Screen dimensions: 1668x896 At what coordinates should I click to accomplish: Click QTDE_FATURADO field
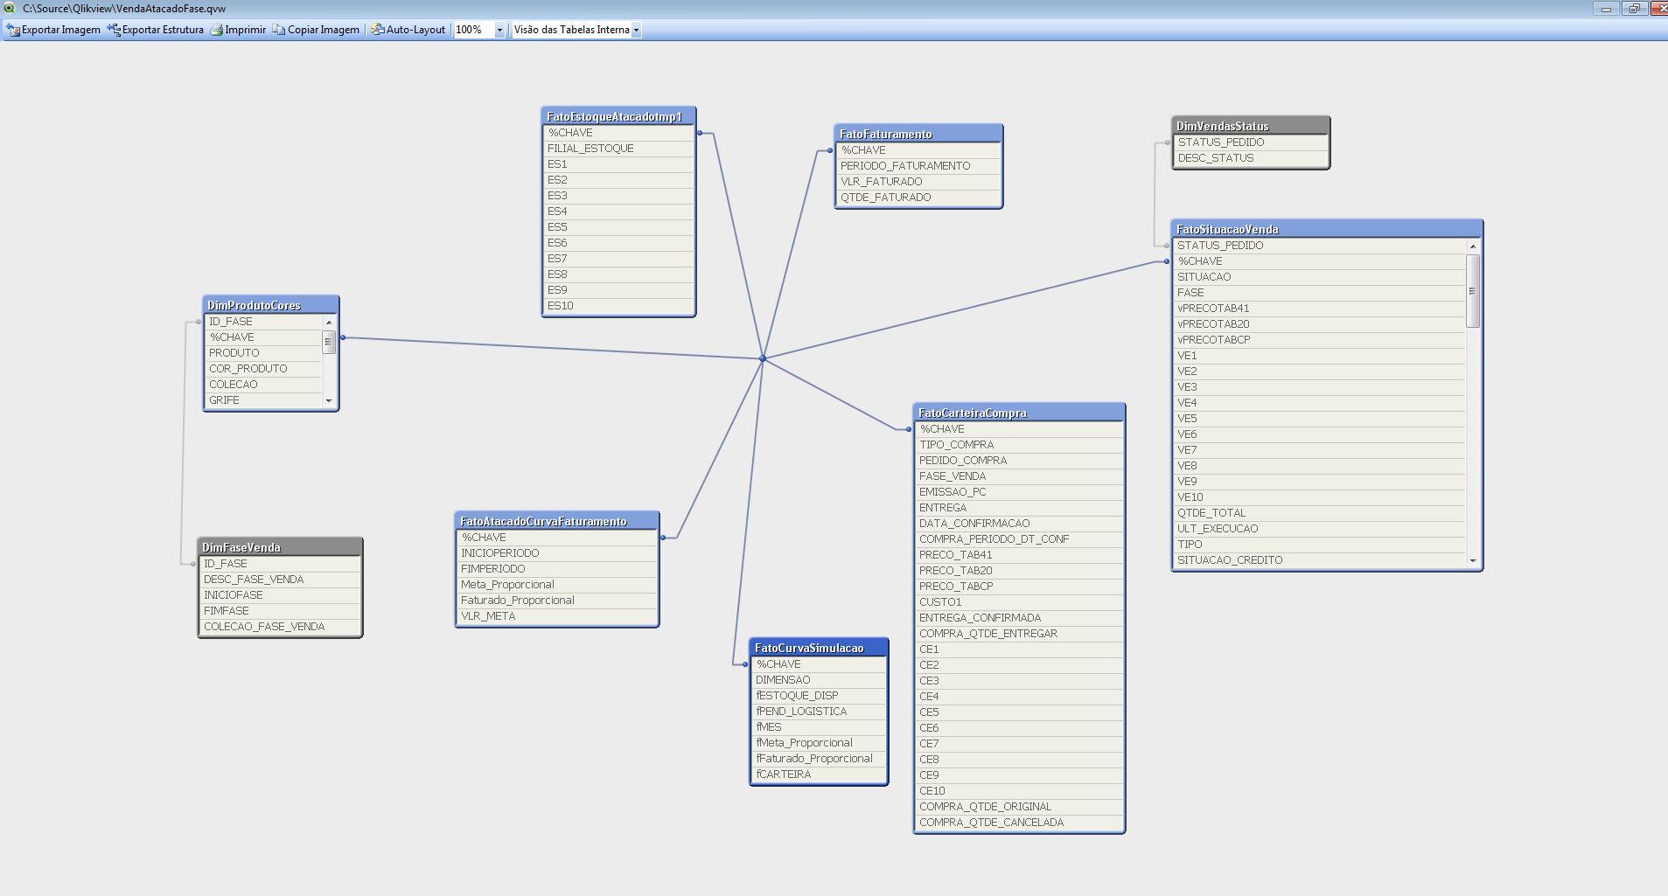tap(918, 198)
